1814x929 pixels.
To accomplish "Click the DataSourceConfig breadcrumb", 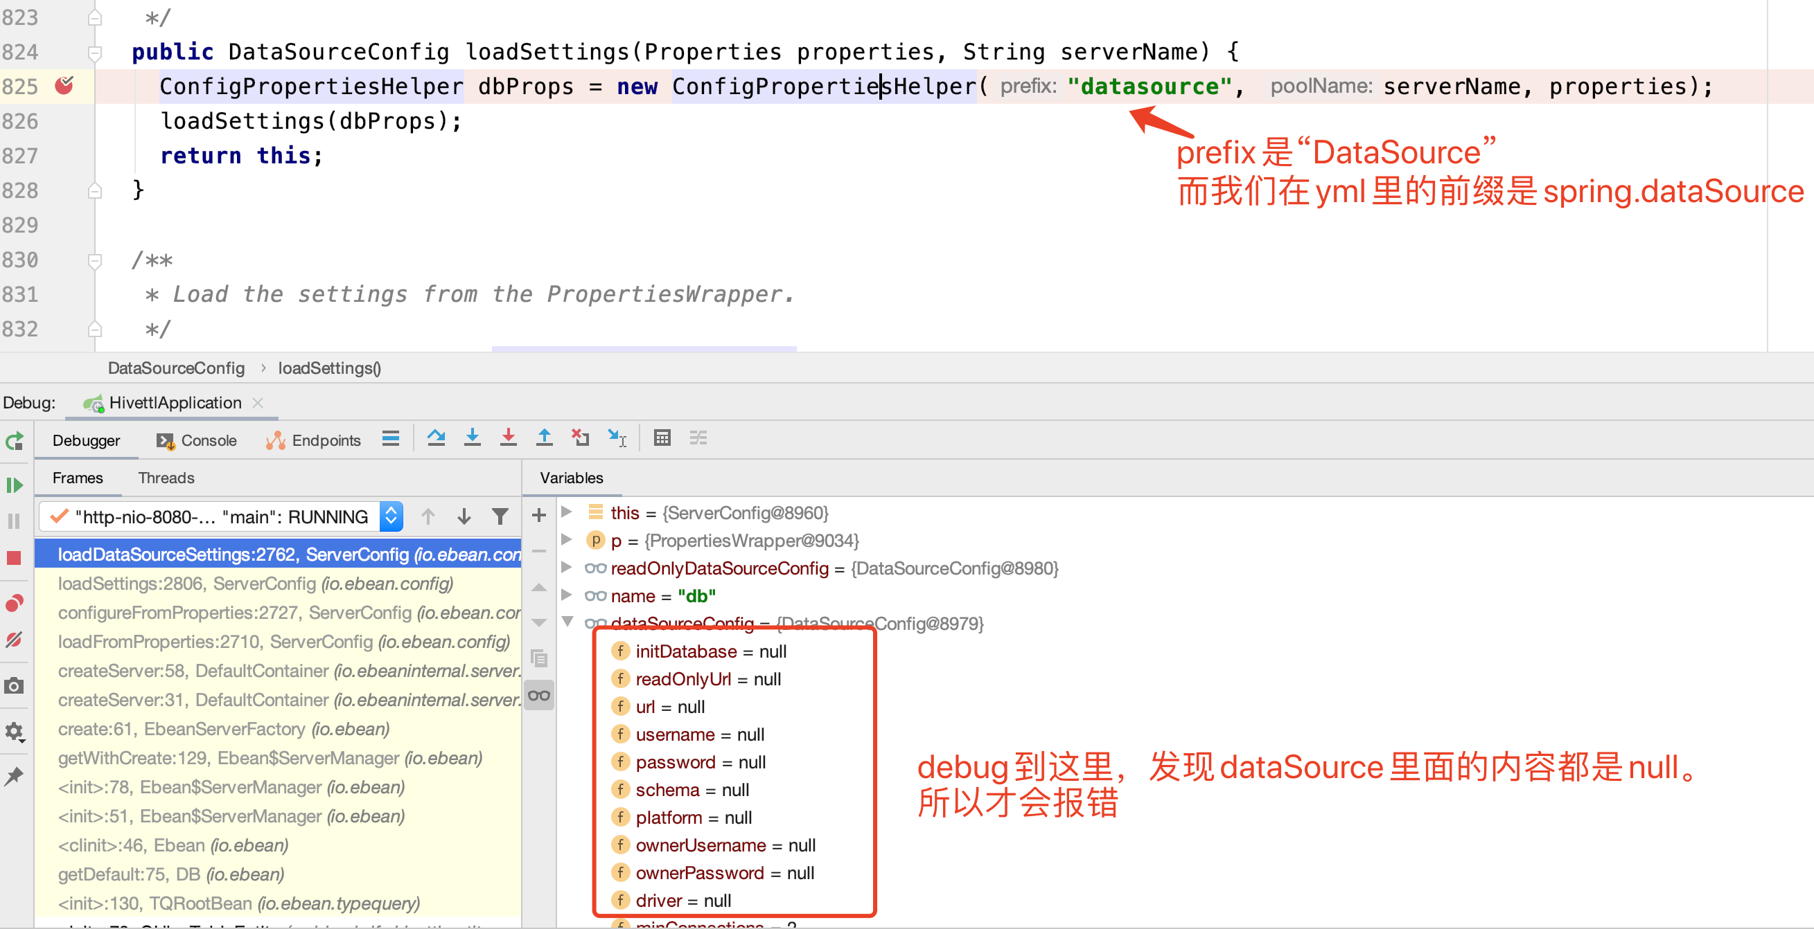I will [x=176, y=368].
